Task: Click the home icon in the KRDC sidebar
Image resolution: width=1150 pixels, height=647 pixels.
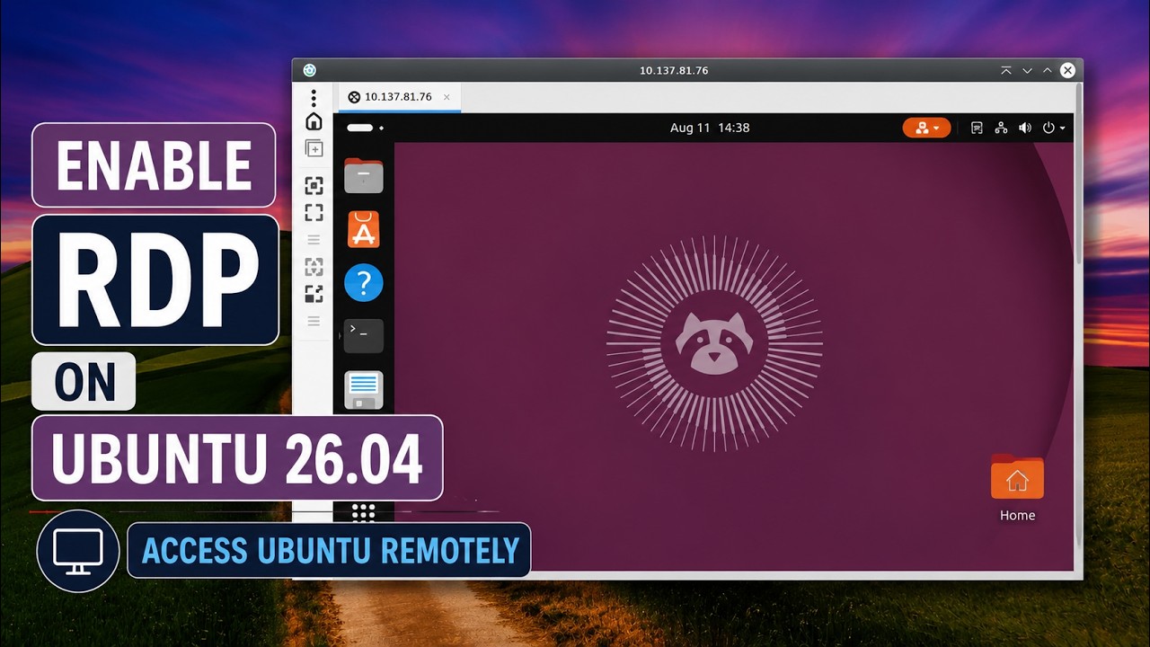Action: [x=314, y=121]
